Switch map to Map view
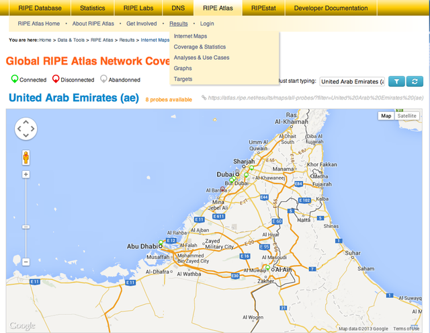 (386, 116)
